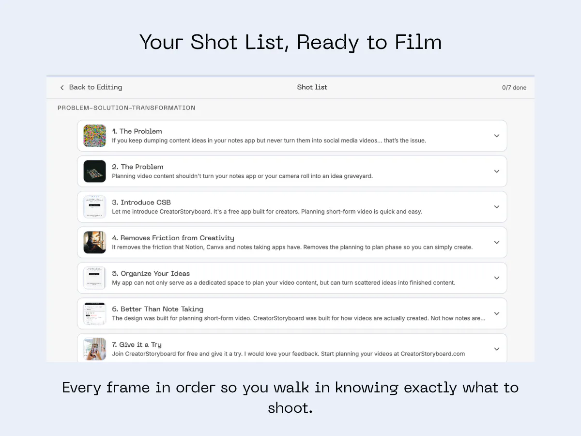
Task: Select '4. Removes Friction from Creativity' title
Action: click(173, 238)
